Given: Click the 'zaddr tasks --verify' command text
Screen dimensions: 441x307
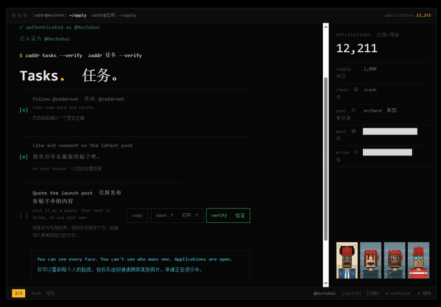Looking at the screenshot, I should [x=54, y=55].
